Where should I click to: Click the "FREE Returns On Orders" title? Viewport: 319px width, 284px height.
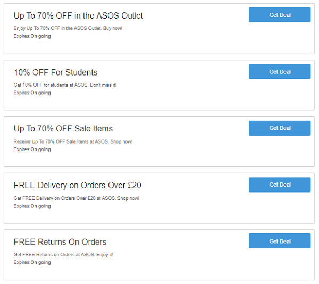pyautogui.click(x=60, y=242)
